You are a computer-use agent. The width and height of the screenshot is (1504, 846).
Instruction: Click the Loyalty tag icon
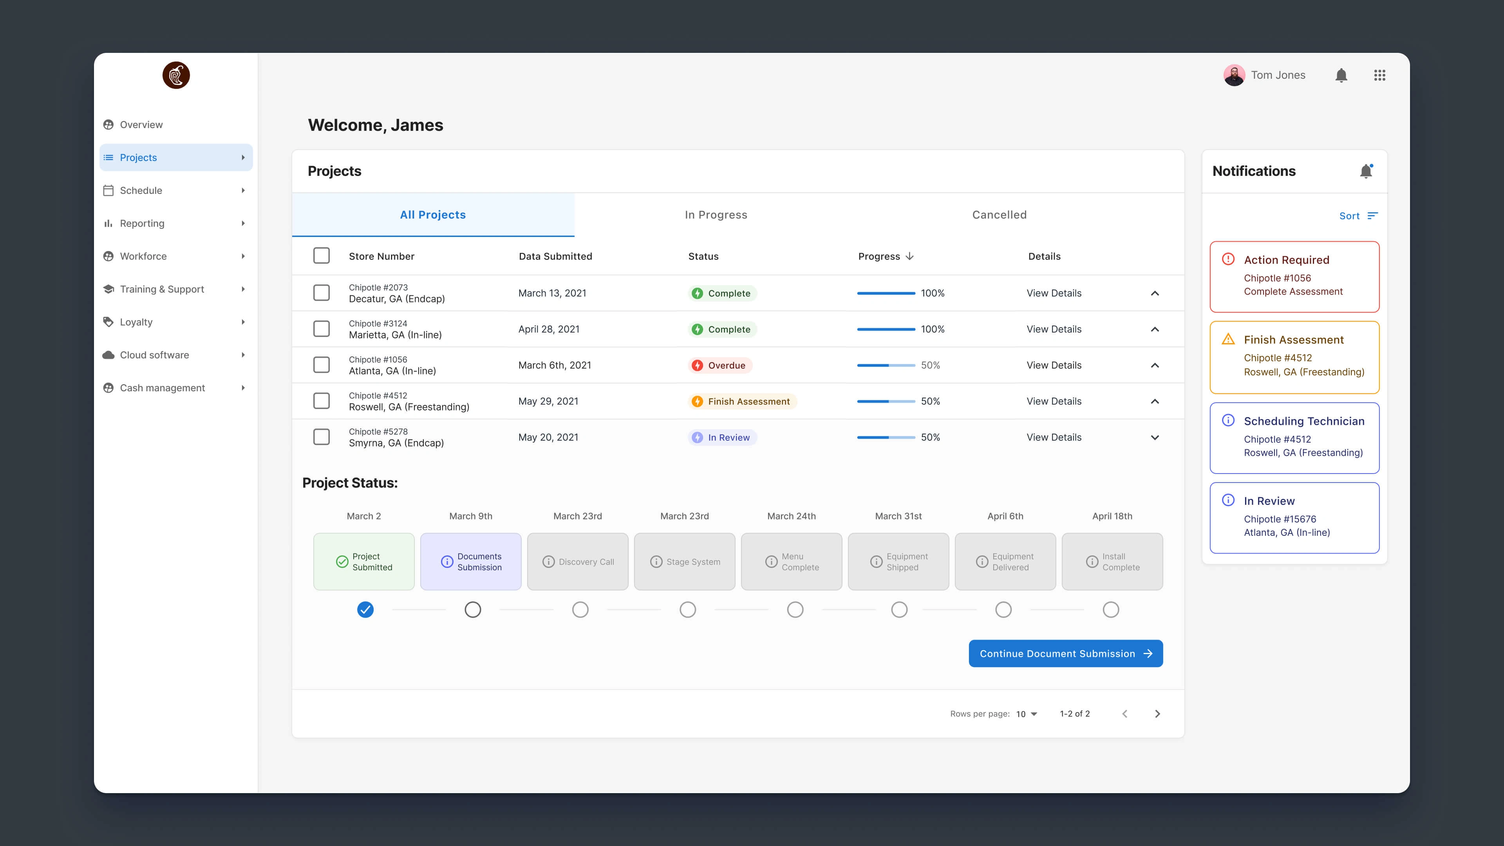point(108,322)
